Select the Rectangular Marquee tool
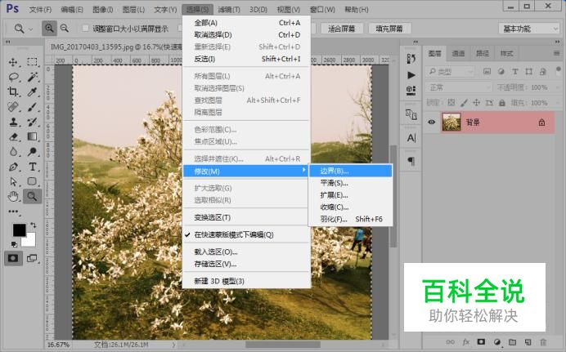The height and width of the screenshot is (352, 566). coord(33,62)
